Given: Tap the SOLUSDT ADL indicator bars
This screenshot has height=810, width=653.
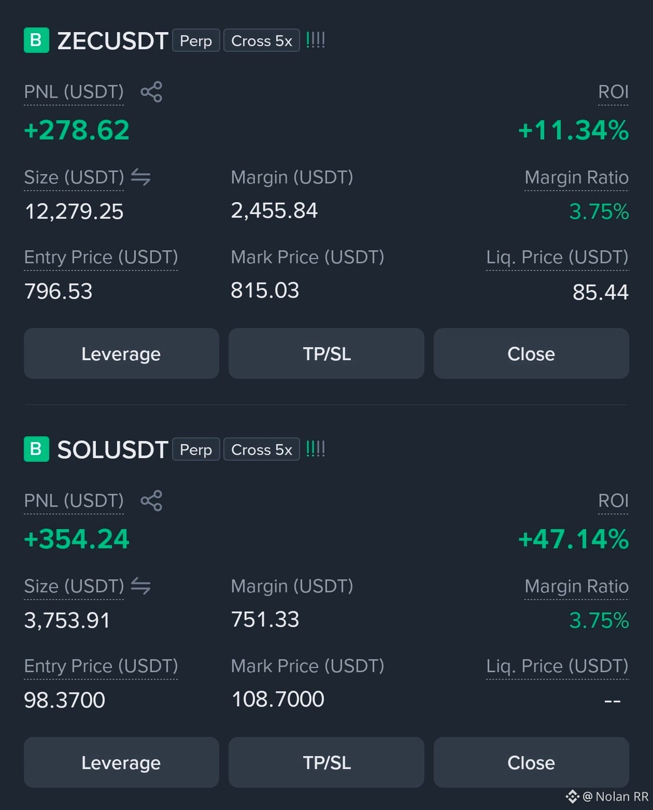Looking at the screenshot, I should pos(315,449).
